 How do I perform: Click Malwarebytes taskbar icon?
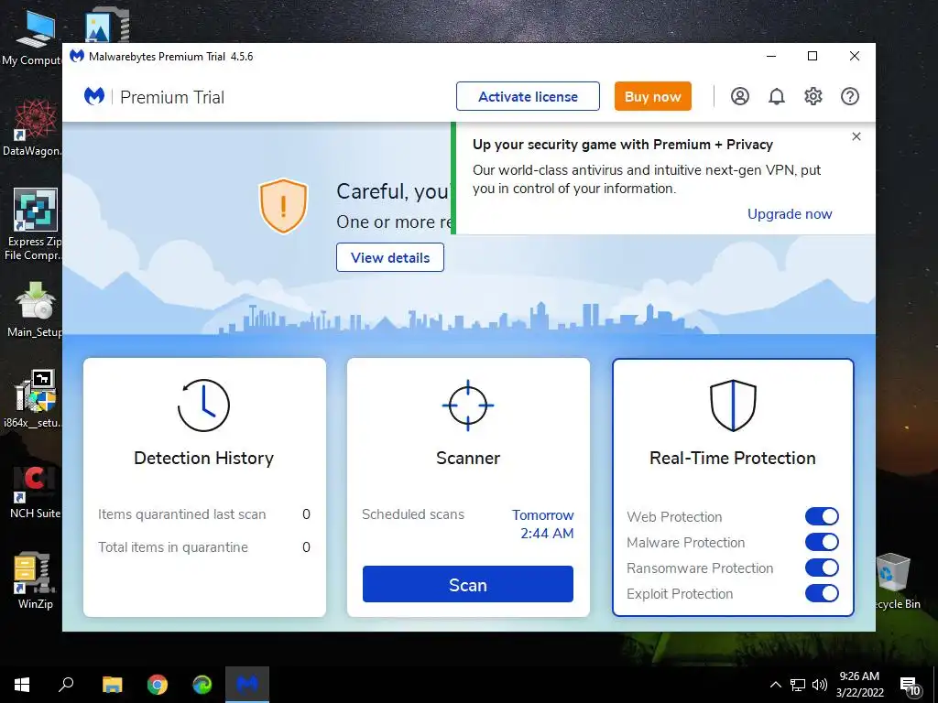click(247, 685)
